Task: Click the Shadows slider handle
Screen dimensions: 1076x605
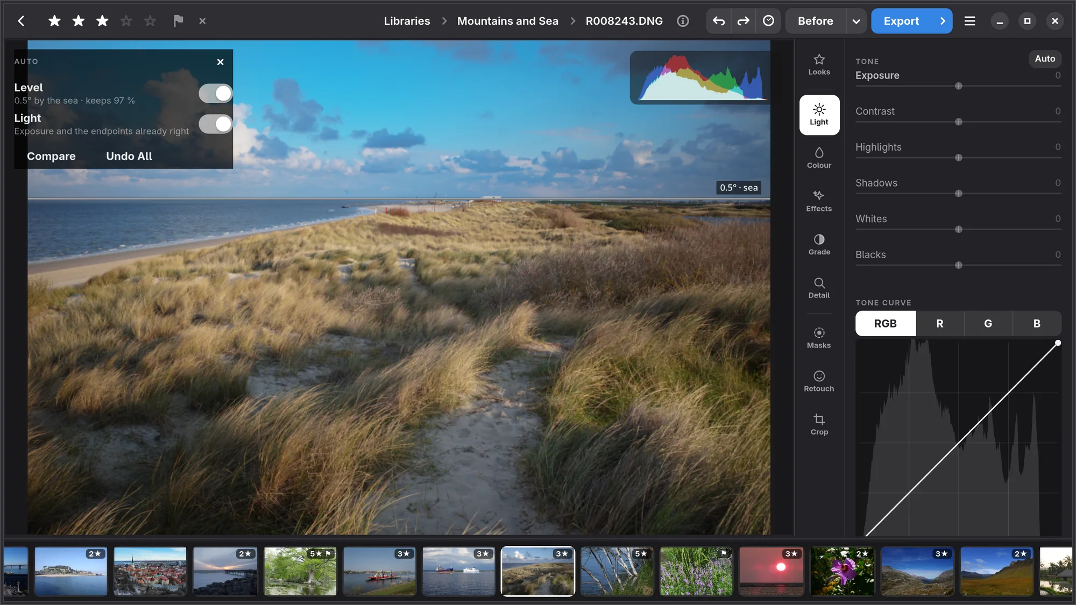Action: (958, 194)
